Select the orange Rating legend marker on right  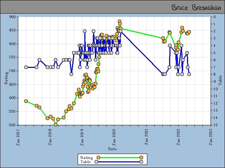(141, 157)
